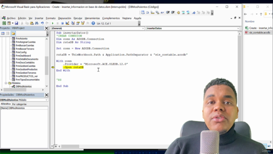Collapse the Módulos folder in the project tree
This screenshot has height=154, width=273.
pyautogui.click(x=6, y=83)
